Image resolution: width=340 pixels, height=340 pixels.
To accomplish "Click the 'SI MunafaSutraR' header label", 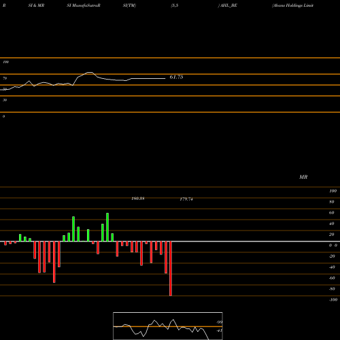I will [x=84, y=5].
